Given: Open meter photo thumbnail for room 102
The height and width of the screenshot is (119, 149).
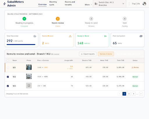Looking at the screenshot, I should coord(29,76).
